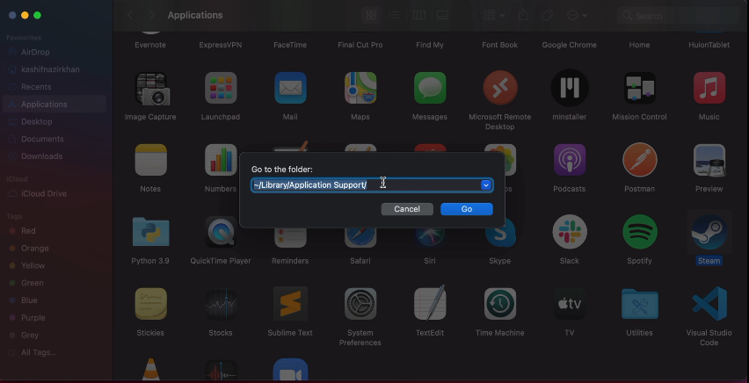Select the Spotify app icon

coord(640,232)
